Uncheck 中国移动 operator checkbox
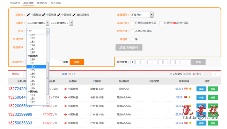This screenshot has width=227, height=129. (x=28, y=15)
